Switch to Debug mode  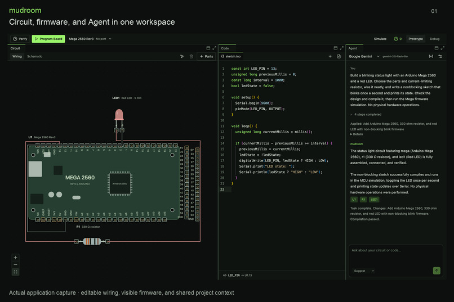(x=434, y=39)
